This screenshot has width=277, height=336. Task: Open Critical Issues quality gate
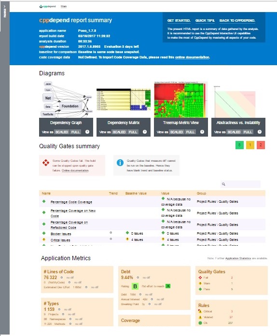(60, 240)
